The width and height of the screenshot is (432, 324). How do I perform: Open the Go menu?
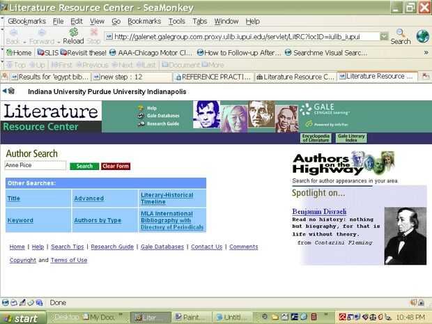(x=116, y=21)
